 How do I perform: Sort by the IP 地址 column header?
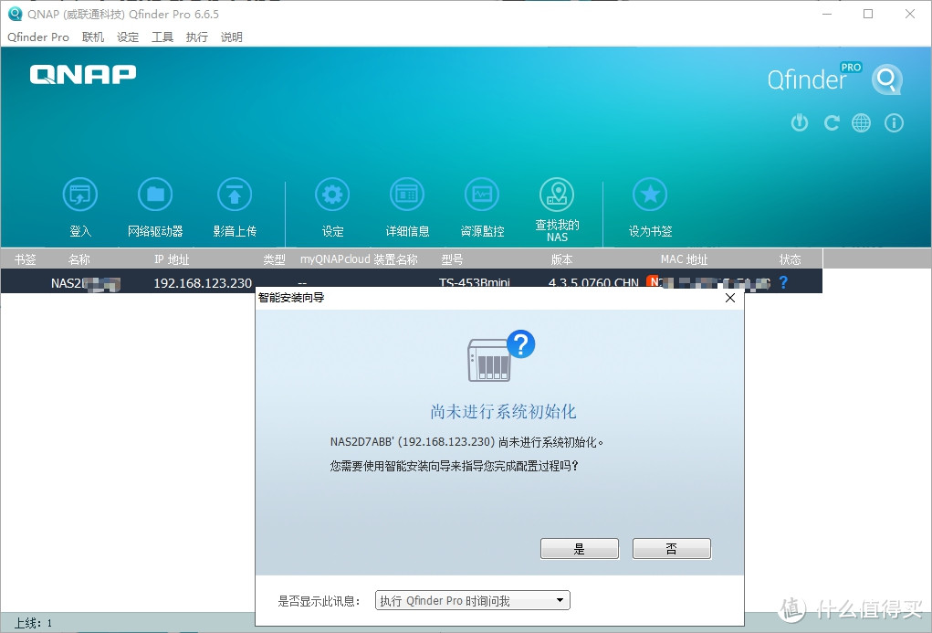(172, 259)
